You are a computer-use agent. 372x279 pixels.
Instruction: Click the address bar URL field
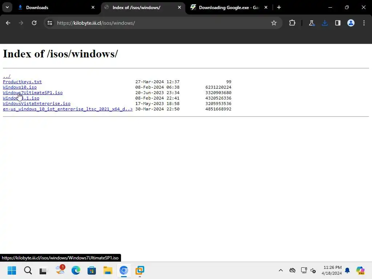[x=162, y=23]
